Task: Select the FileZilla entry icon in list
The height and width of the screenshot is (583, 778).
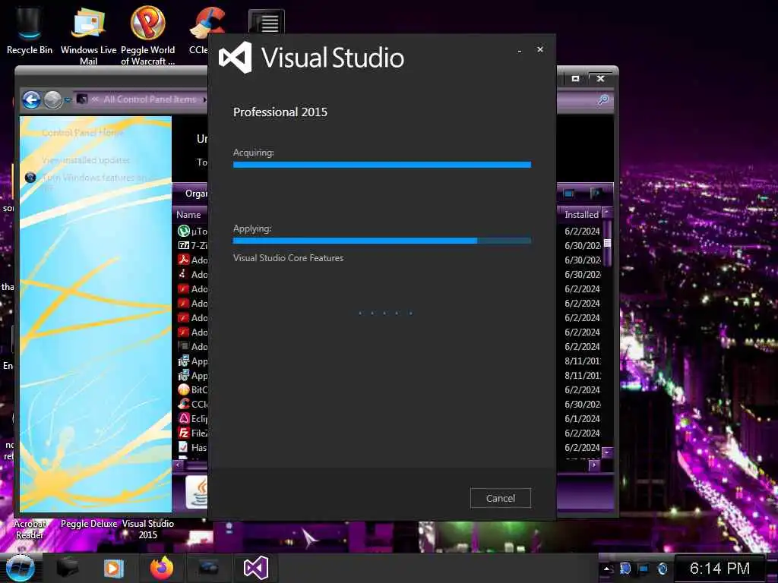Action: (x=184, y=433)
